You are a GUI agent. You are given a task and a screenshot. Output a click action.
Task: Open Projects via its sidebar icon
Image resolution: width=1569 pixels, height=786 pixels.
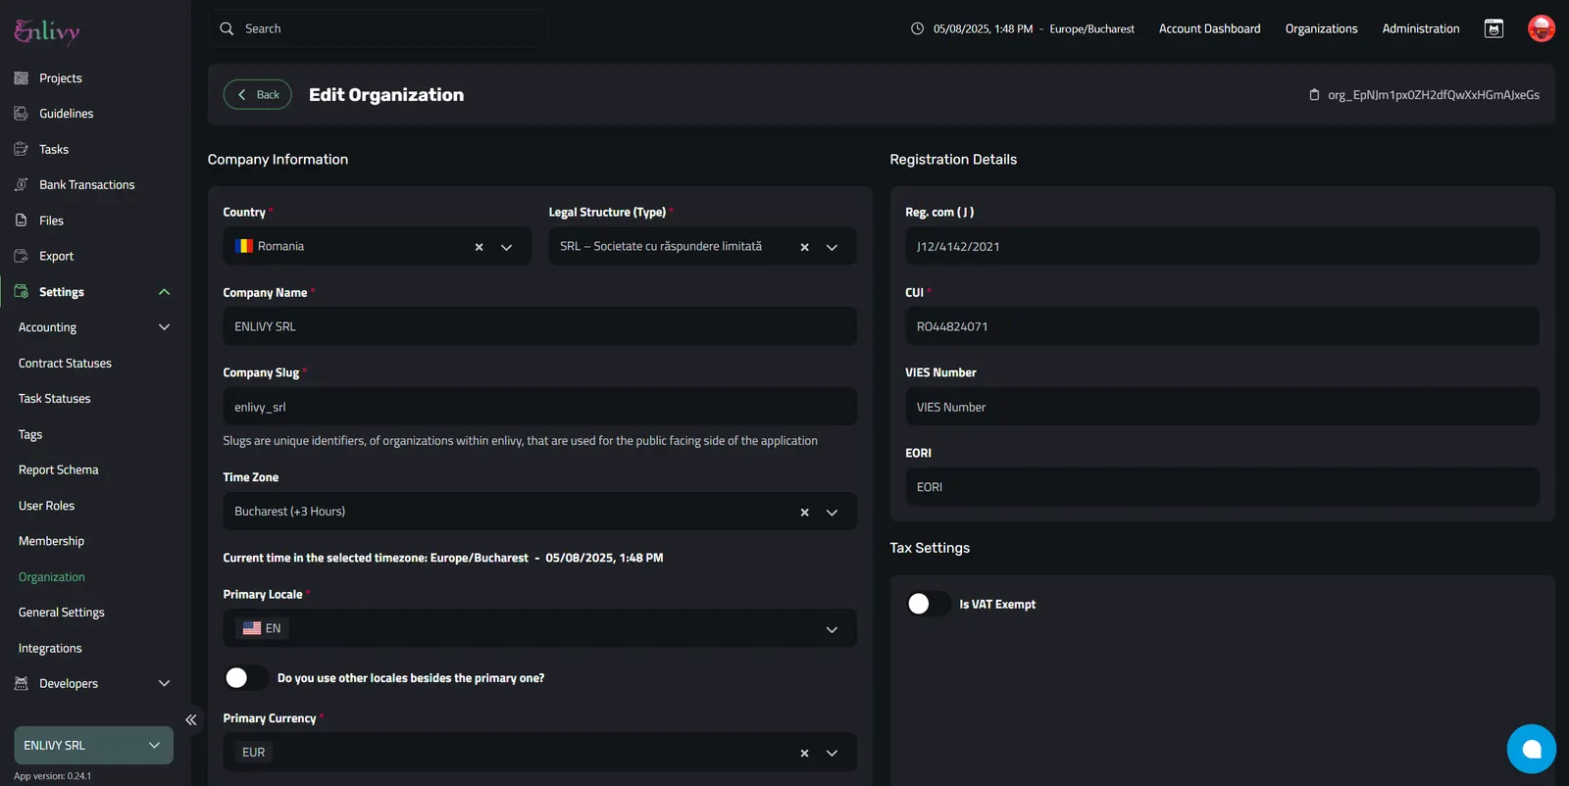22,78
